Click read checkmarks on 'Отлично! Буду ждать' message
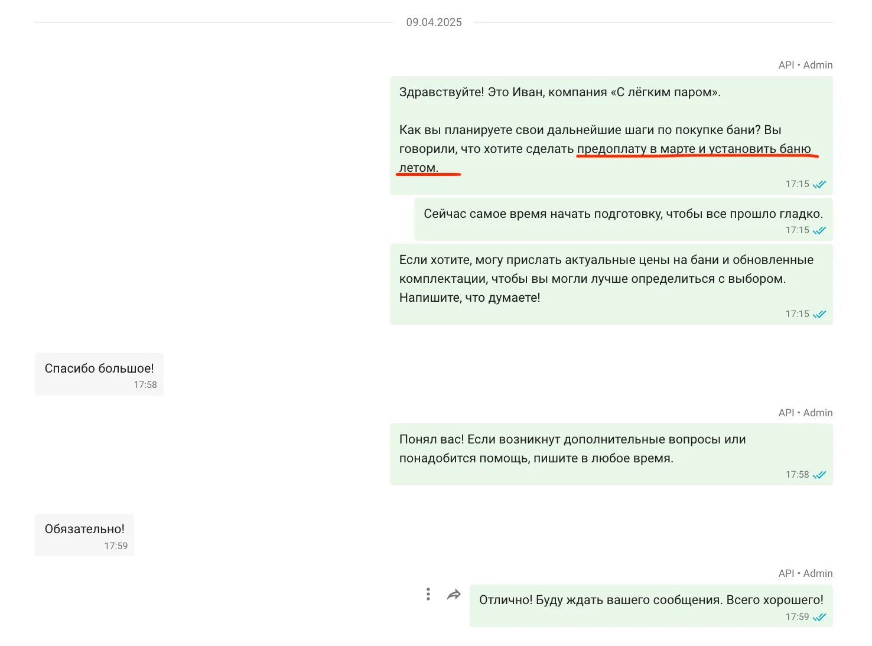Viewport: 872px width, 646px height. [819, 617]
